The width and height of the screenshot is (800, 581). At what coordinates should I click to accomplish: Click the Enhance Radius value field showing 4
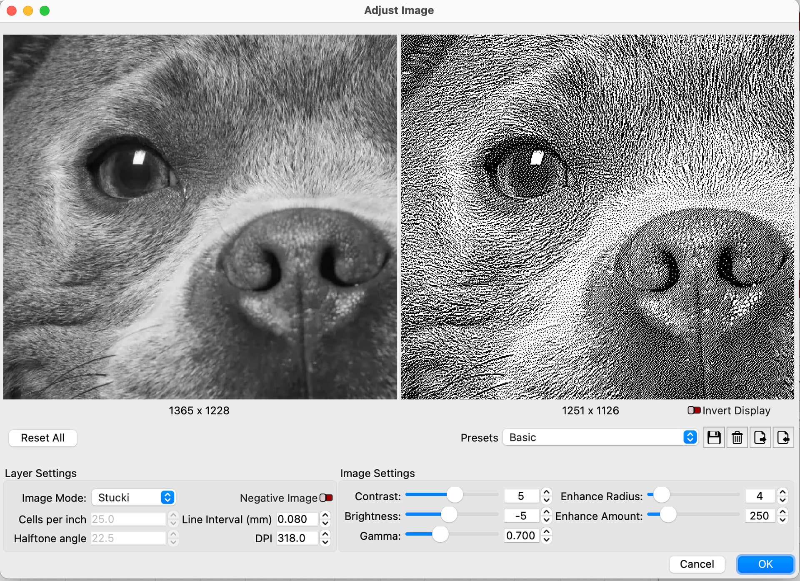(760, 496)
